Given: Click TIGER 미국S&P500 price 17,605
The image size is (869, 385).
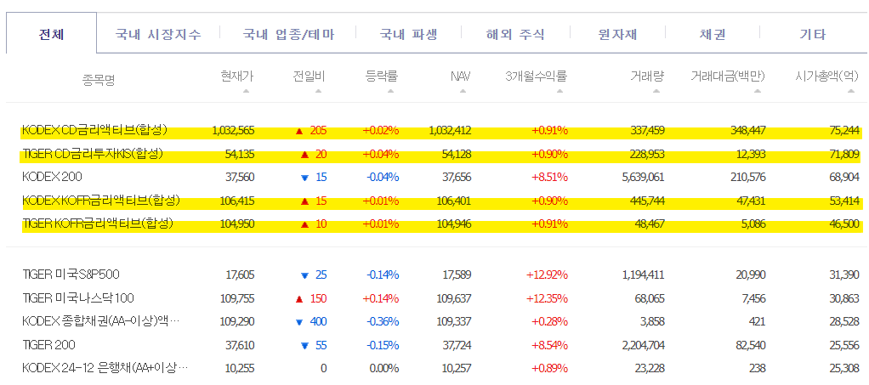Looking at the screenshot, I should point(241,275).
